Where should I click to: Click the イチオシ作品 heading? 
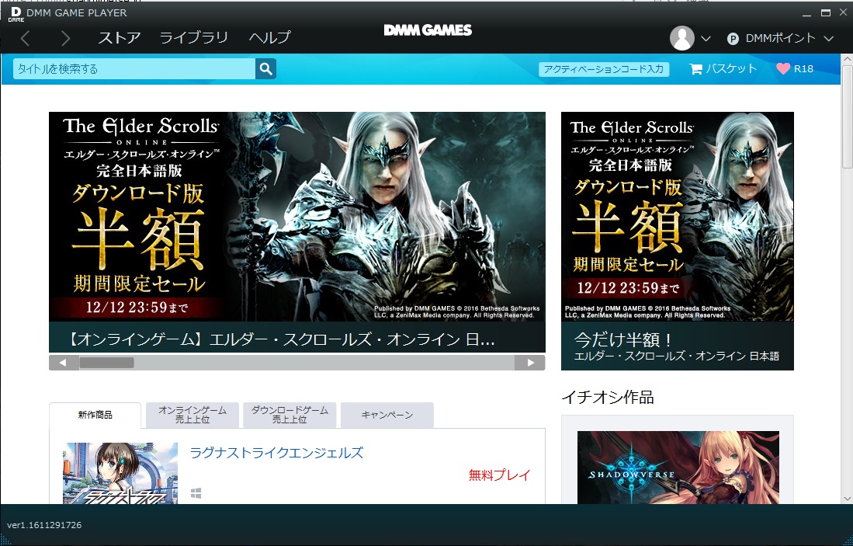[x=608, y=398]
